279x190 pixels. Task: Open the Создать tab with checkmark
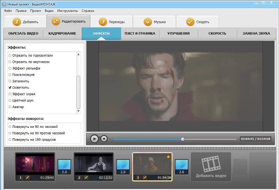click(x=197, y=22)
